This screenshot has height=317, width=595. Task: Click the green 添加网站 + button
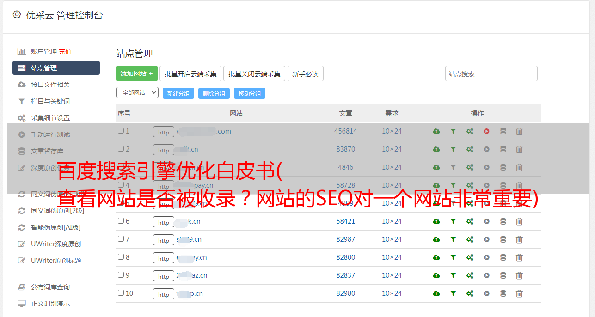[x=137, y=73]
